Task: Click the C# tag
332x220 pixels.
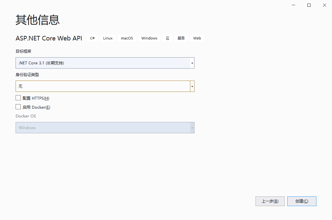Action: click(92, 38)
